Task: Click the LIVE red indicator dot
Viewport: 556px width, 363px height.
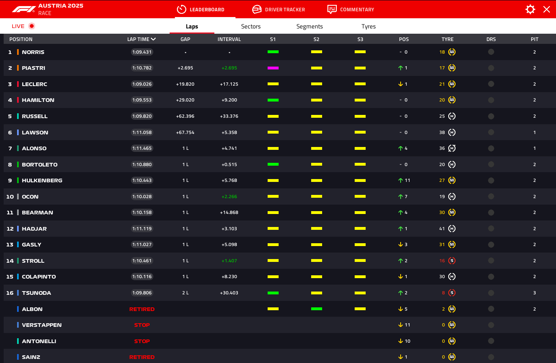Action: point(32,26)
